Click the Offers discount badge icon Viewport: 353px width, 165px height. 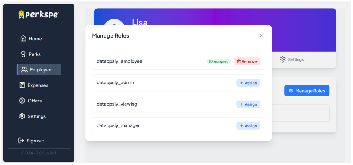tap(22, 101)
